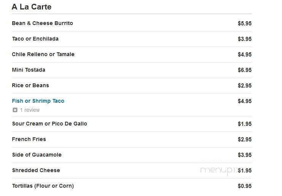Click the $5.95 Bean & Cheese Burrito price
Screen dimensions: 282x196
point(244,23)
